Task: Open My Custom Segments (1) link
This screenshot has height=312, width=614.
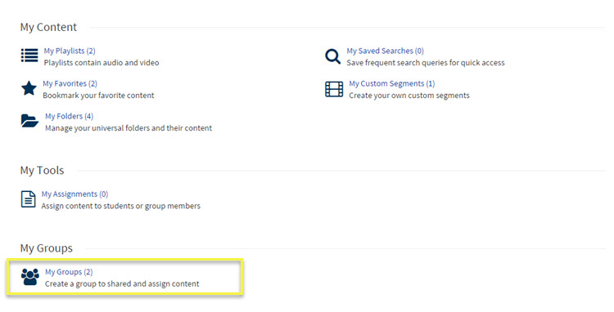Action: point(391,83)
